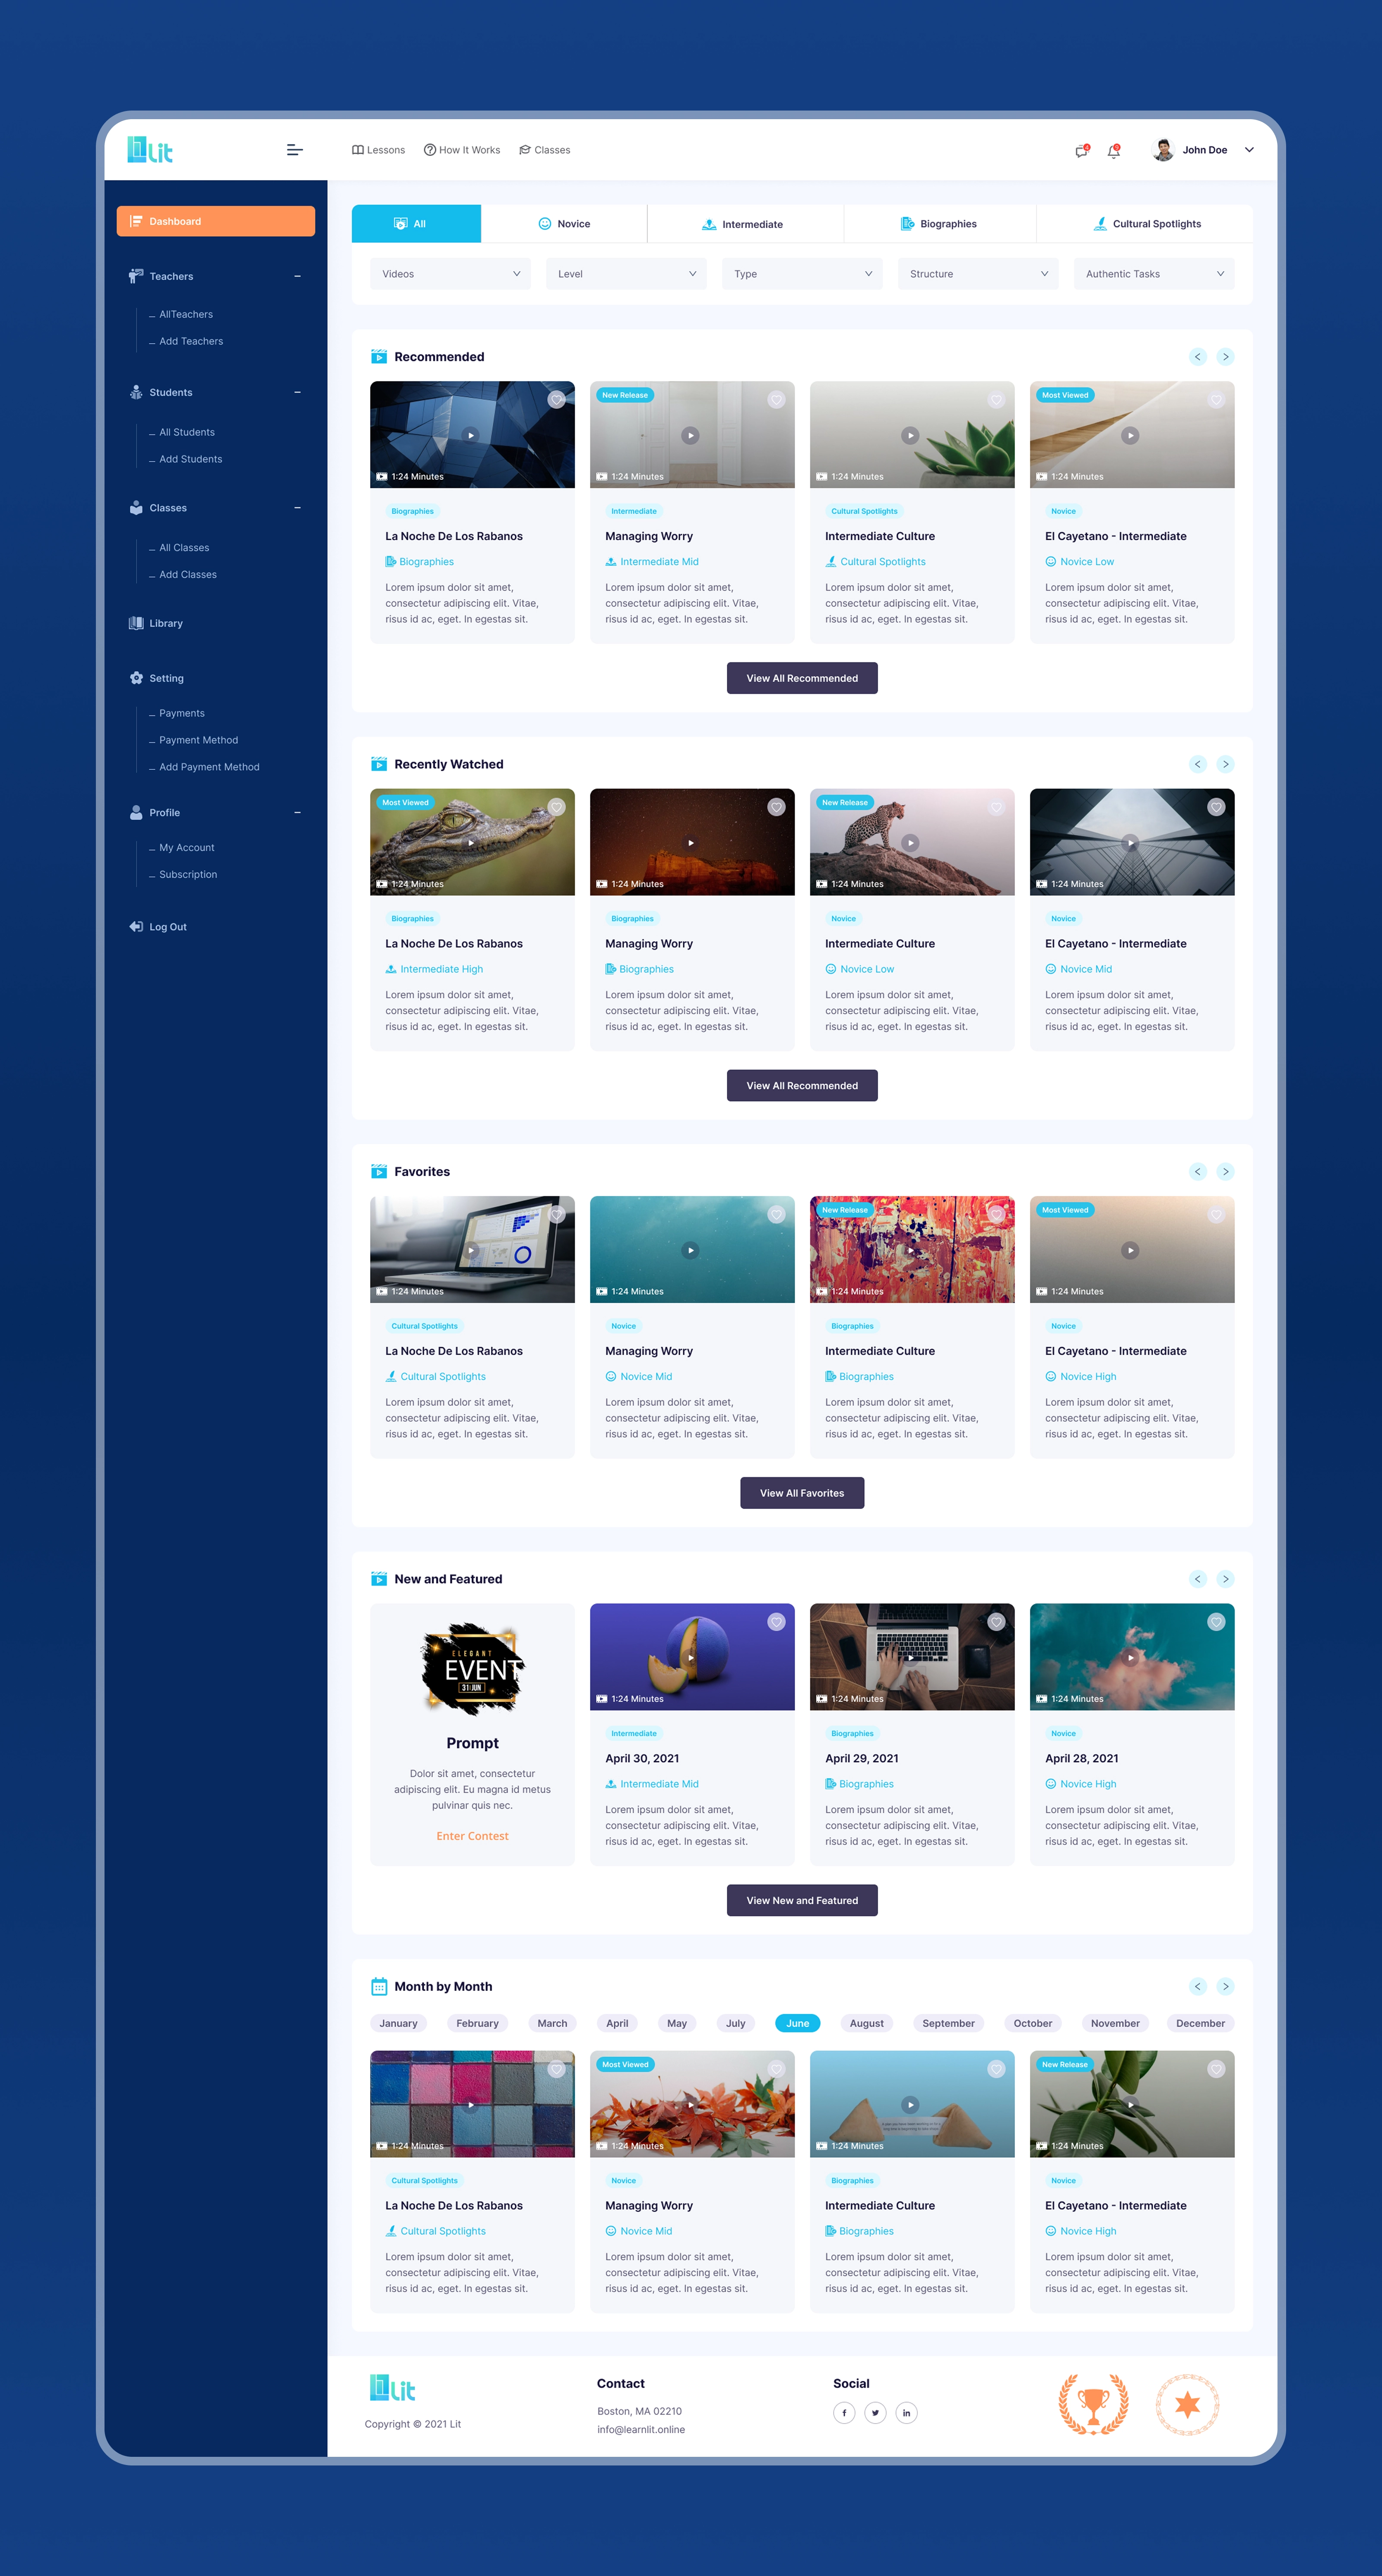Toggle heart on Recommended Managing Worry card

pos(776,400)
